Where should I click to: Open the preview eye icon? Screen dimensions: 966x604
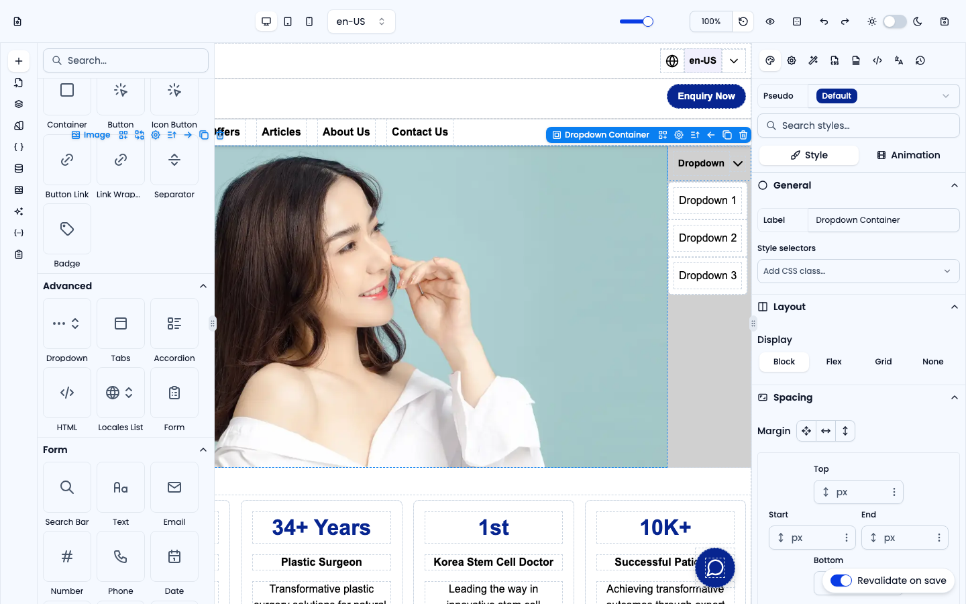(770, 21)
